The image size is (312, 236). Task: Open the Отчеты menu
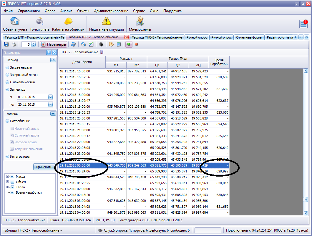pyautogui.click(x=83, y=11)
